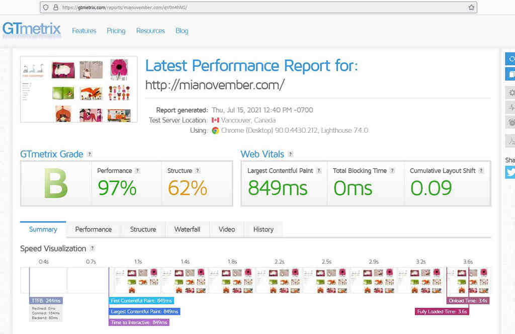Click help icon beside Largest Contentful Paint
The image size is (515, 334).
click(318, 171)
